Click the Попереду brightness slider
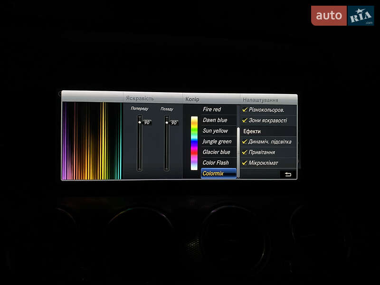 (x=140, y=142)
